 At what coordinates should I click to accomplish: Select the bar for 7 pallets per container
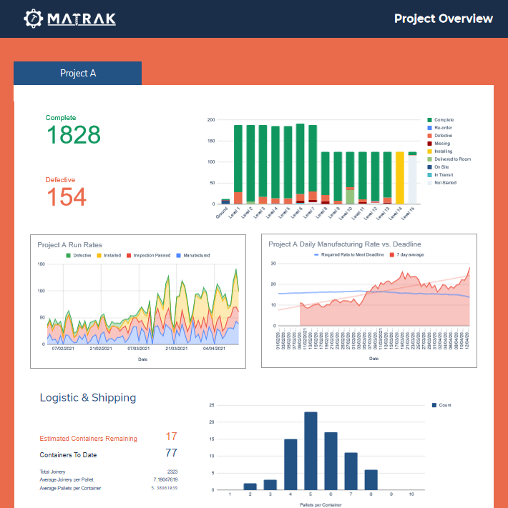coord(351,472)
